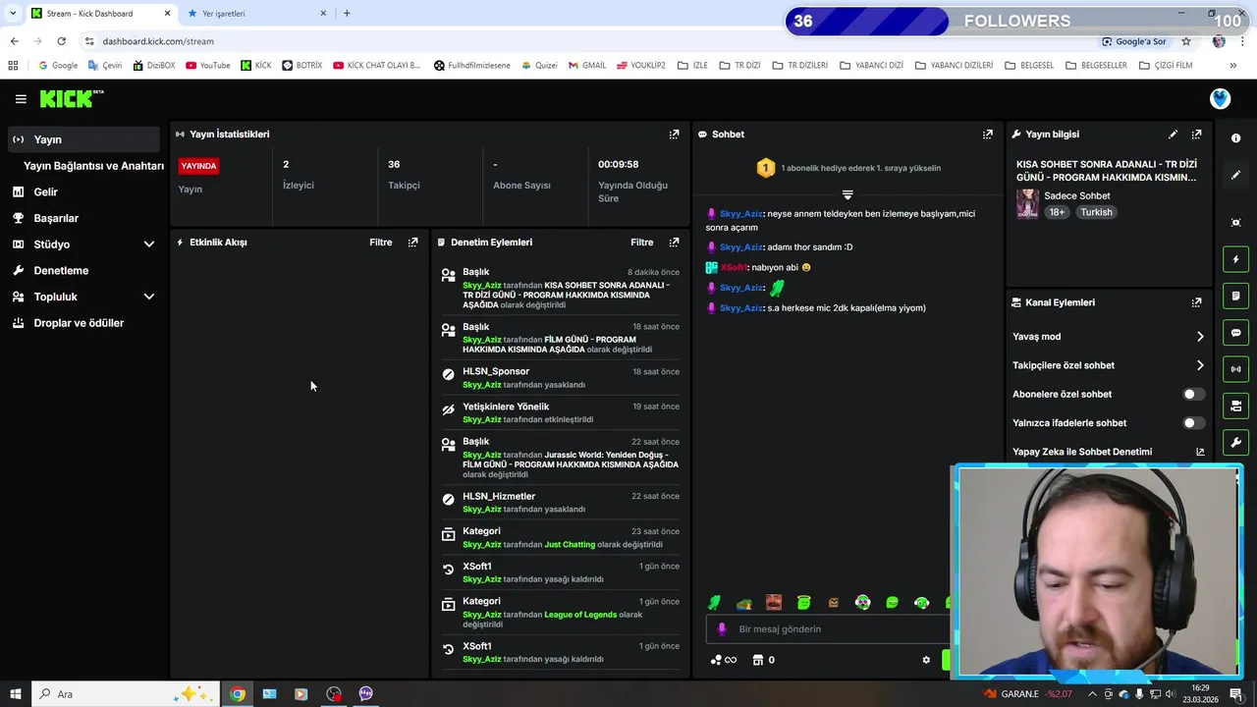Click the Sadece Sohbet category thumbnail
Viewport: 1257px width, 707px height.
tap(1027, 203)
